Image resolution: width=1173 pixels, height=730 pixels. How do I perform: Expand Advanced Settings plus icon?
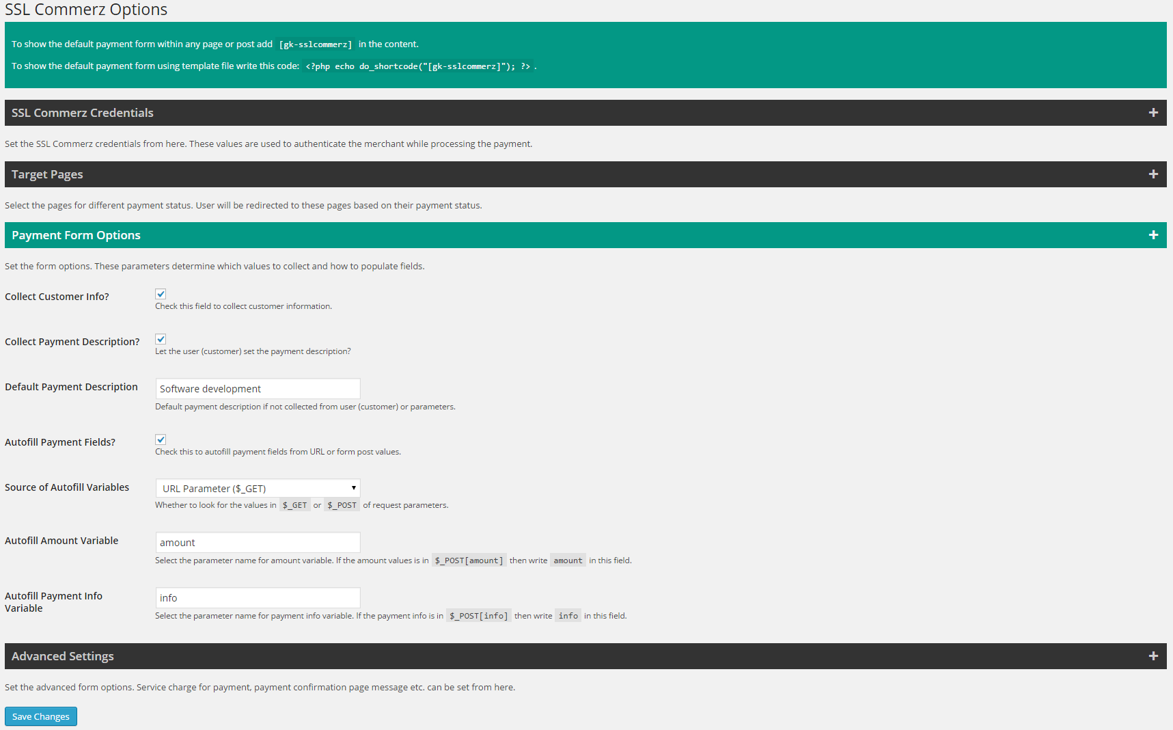click(x=1153, y=656)
